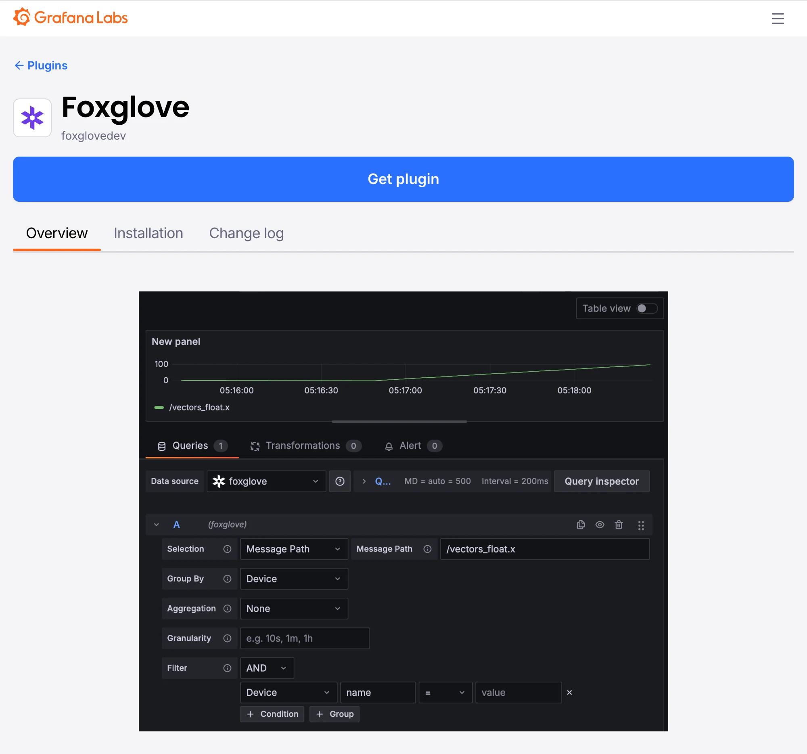This screenshot has height=754, width=807.
Task: Click the Foxglove plugin logo icon
Action: (x=32, y=118)
